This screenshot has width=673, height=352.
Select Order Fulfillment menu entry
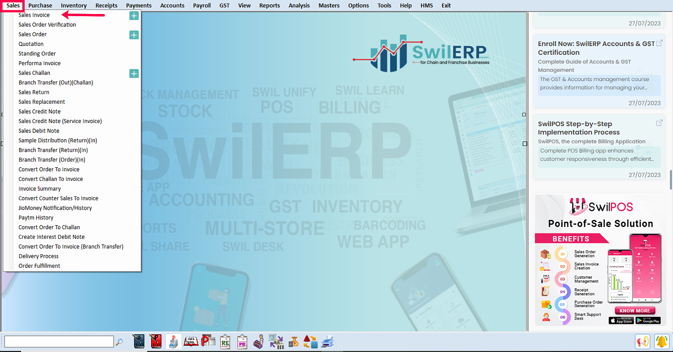pyautogui.click(x=39, y=266)
